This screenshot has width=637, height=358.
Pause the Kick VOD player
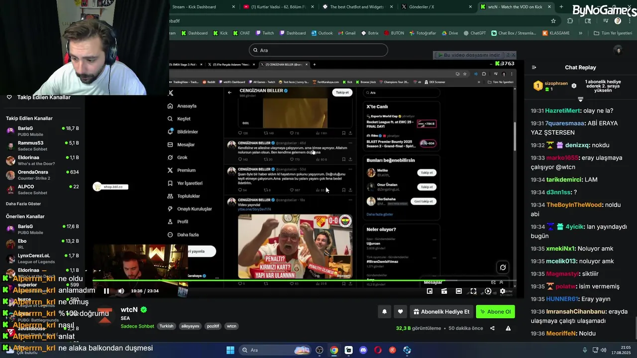click(x=106, y=291)
